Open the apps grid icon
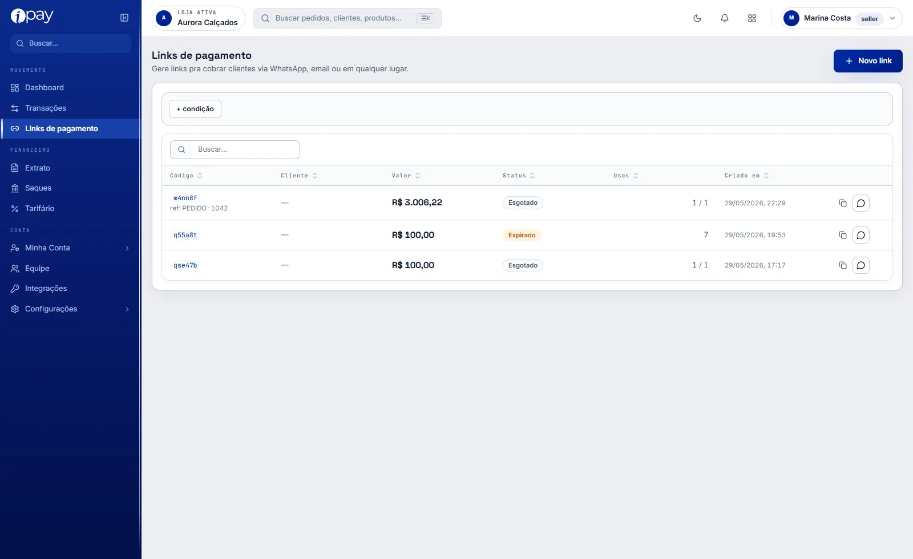The height and width of the screenshot is (559, 913). [x=752, y=18]
